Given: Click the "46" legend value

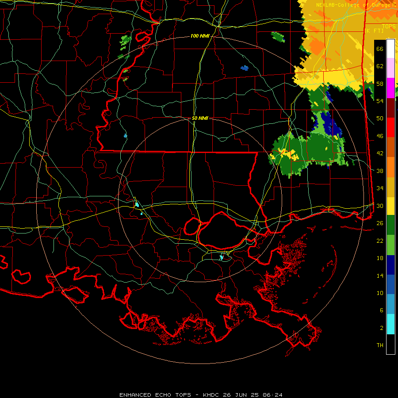Looking at the screenshot, I should click(380, 136).
